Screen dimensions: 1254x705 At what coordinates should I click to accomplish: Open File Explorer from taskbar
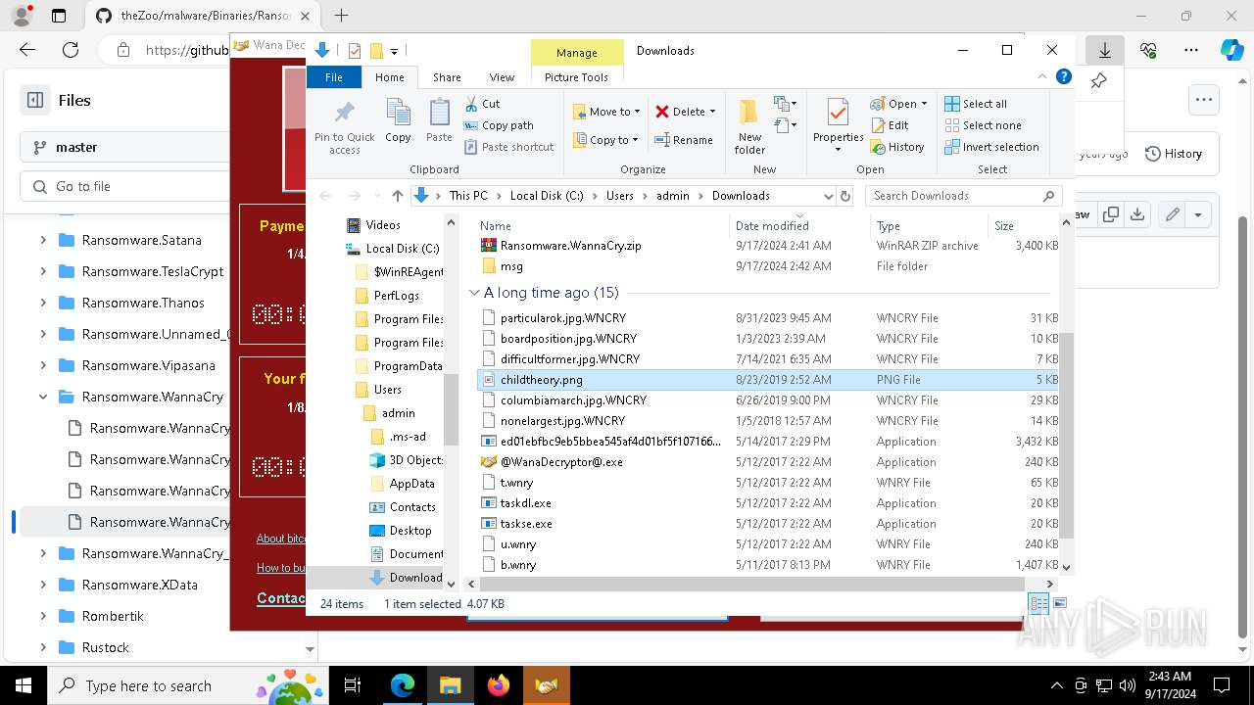[x=451, y=685]
